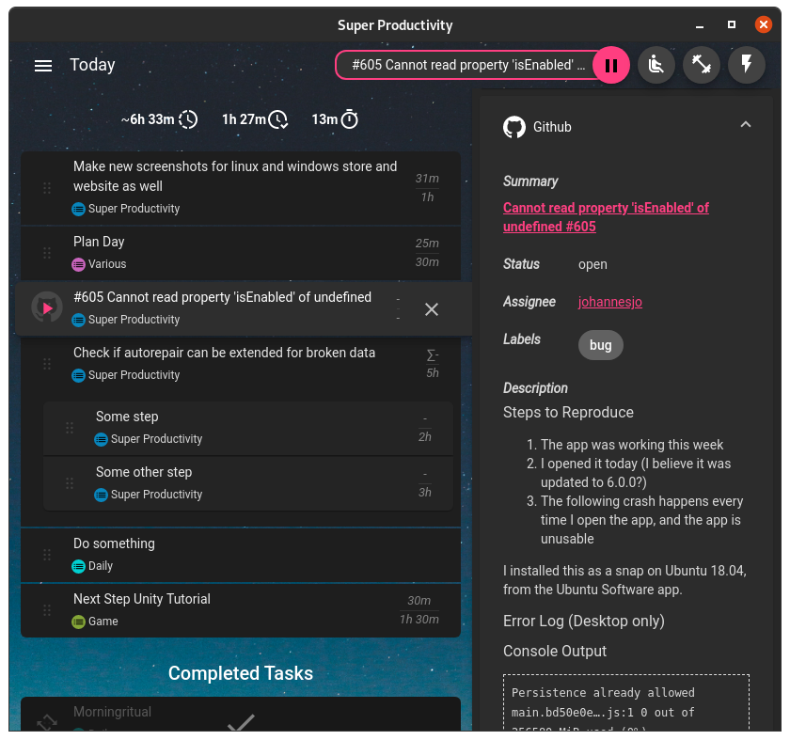Click the Github logo in the side panel
The image size is (790, 740).
pyautogui.click(x=513, y=127)
